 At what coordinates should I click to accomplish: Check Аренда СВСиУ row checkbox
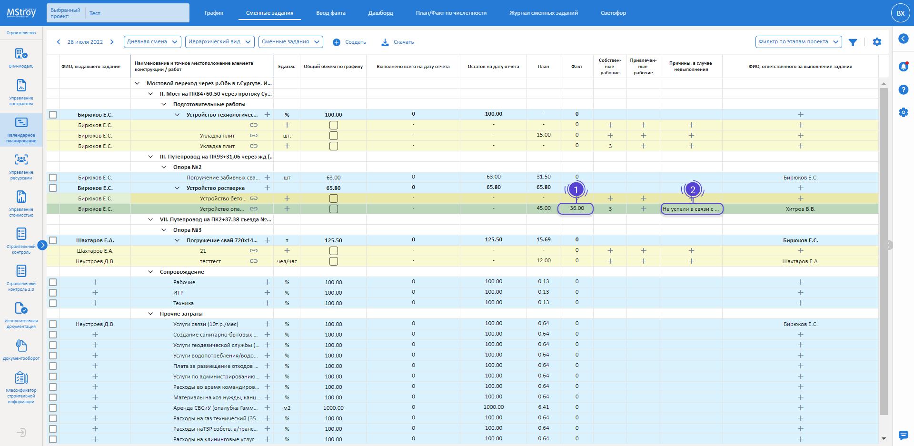(x=53, y=408)
